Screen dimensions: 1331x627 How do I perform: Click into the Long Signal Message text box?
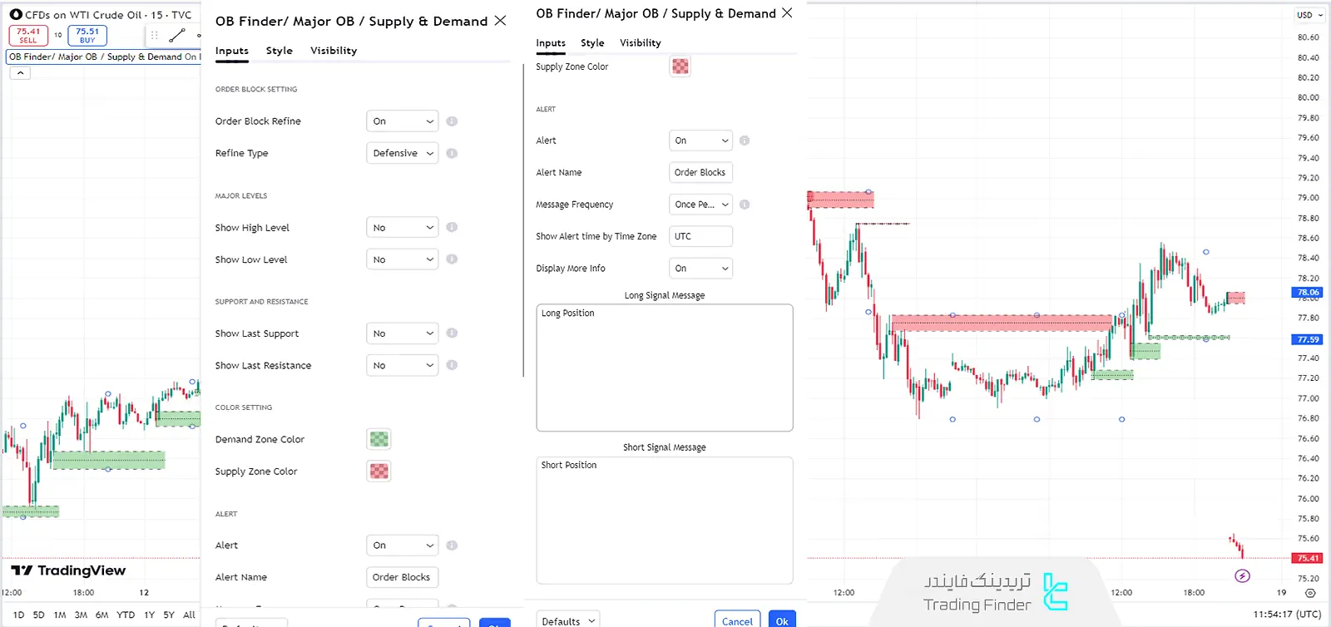pos(664,368)
